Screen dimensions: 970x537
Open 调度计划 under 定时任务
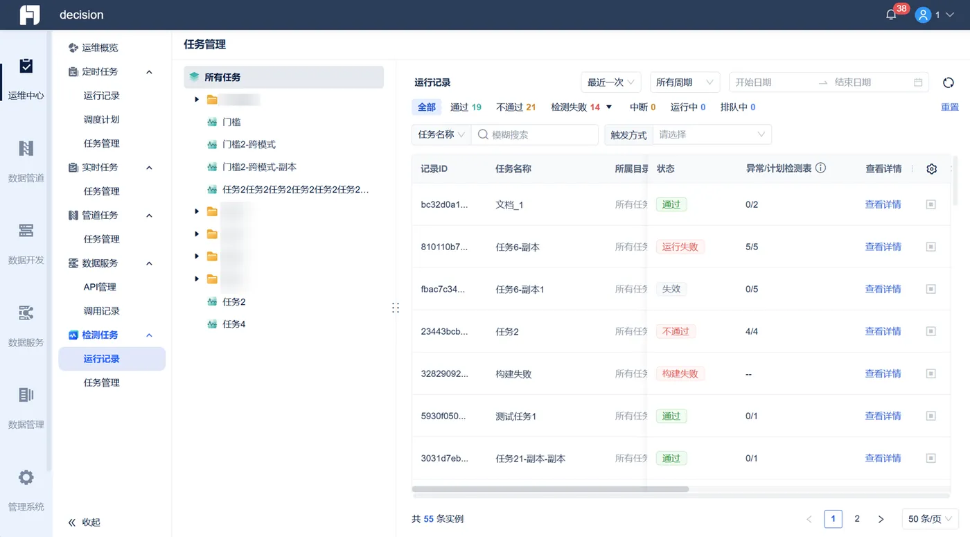(101, 119)
